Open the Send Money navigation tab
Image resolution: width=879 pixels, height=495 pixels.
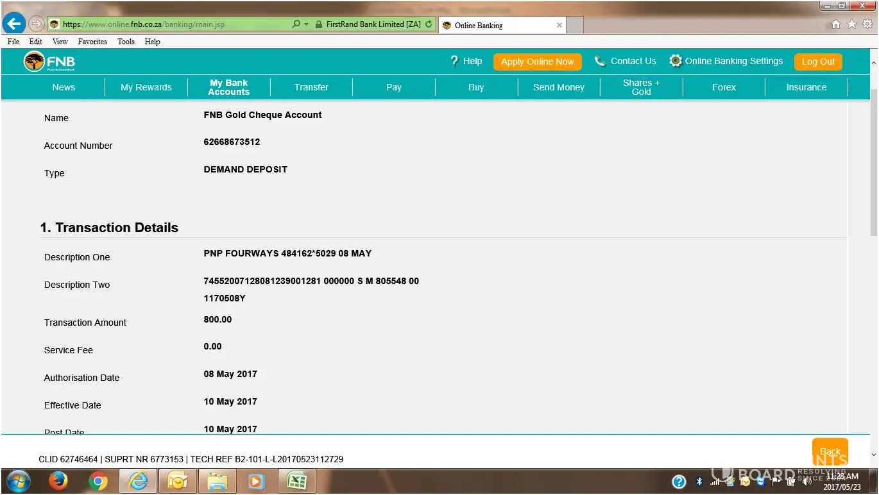tap(558, 87)
